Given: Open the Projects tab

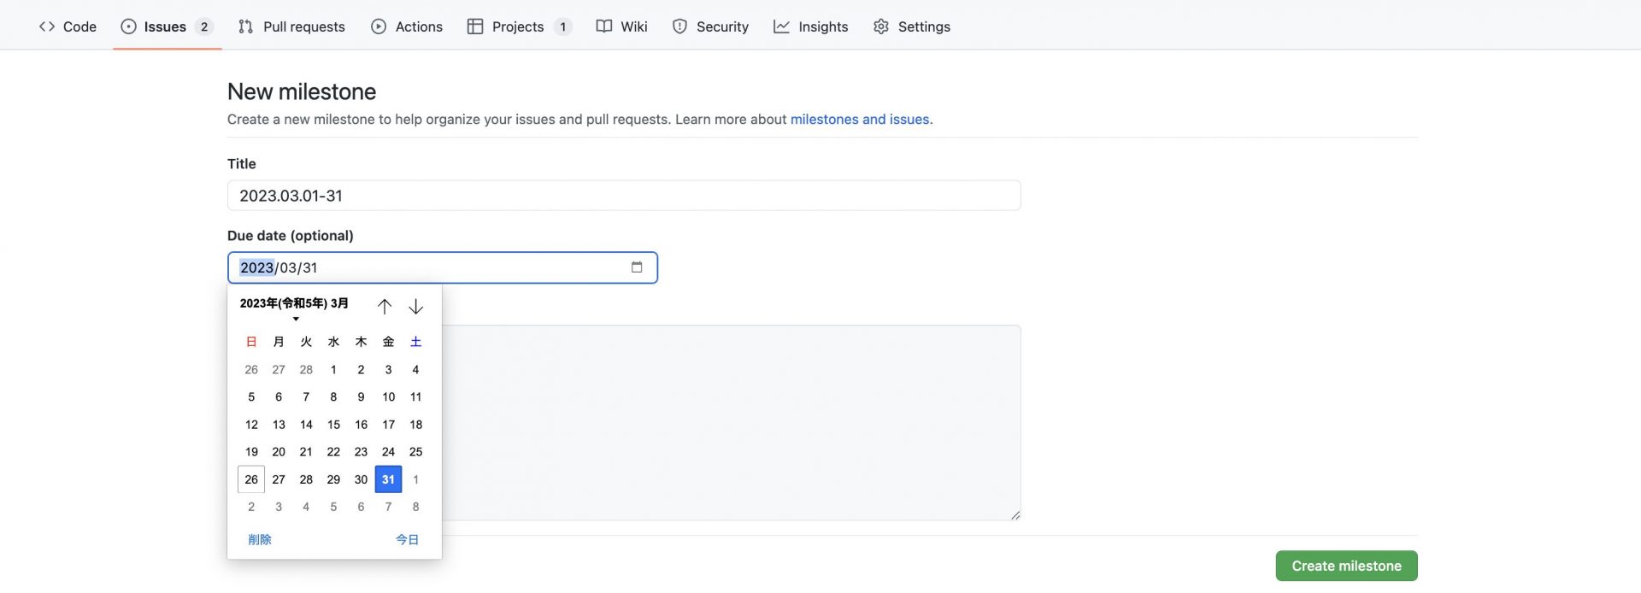Looking at the screenshot, I should [x=518, y=26].
